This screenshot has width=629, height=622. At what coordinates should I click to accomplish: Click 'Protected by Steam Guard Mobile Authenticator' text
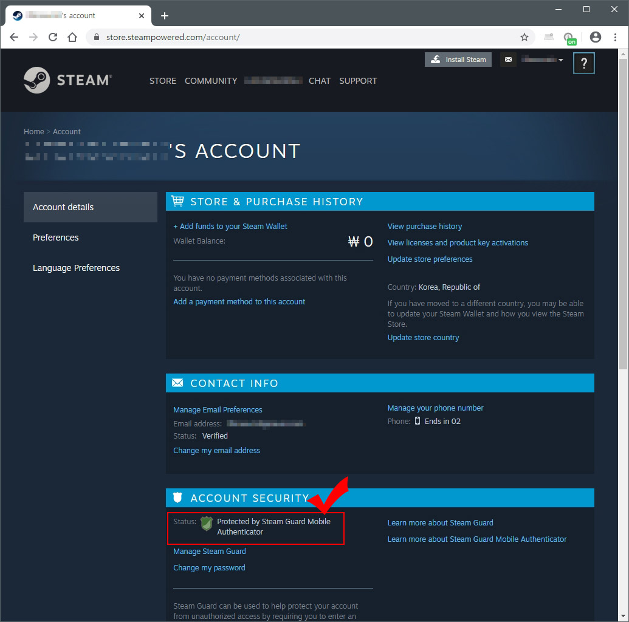pos(273,527)
